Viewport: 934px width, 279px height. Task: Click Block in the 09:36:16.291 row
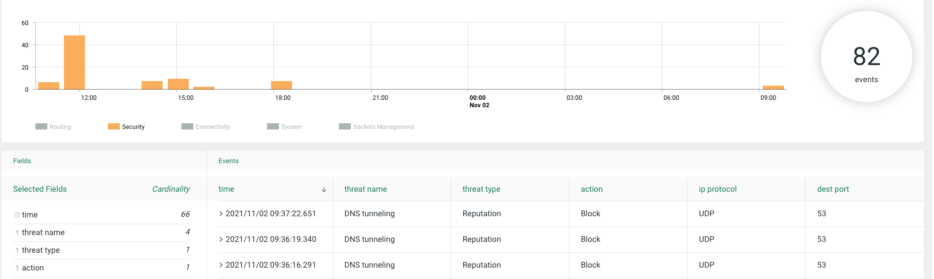pos(591,265)
